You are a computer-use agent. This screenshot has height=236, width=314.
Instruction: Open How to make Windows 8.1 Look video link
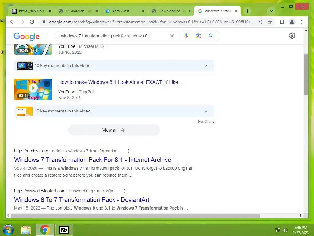121,82
